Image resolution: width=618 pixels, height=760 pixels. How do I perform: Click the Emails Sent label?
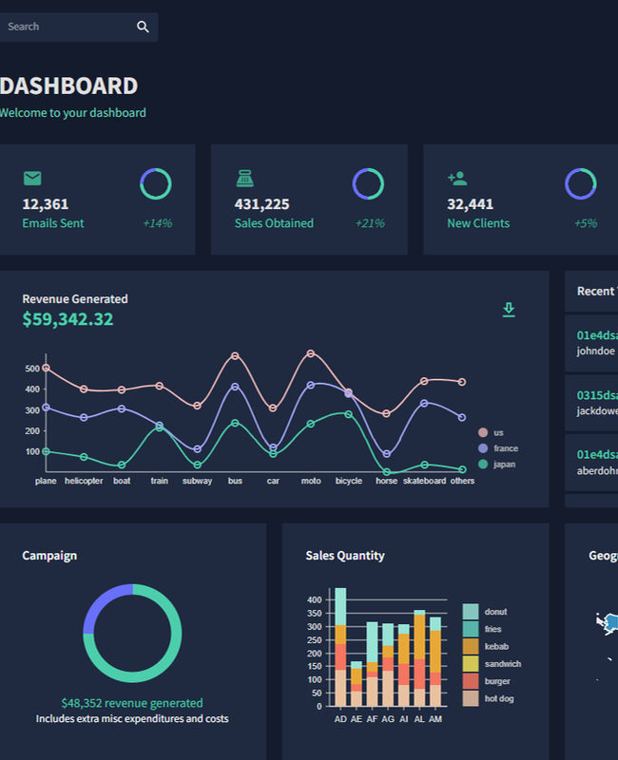click(x=53, y=223)
